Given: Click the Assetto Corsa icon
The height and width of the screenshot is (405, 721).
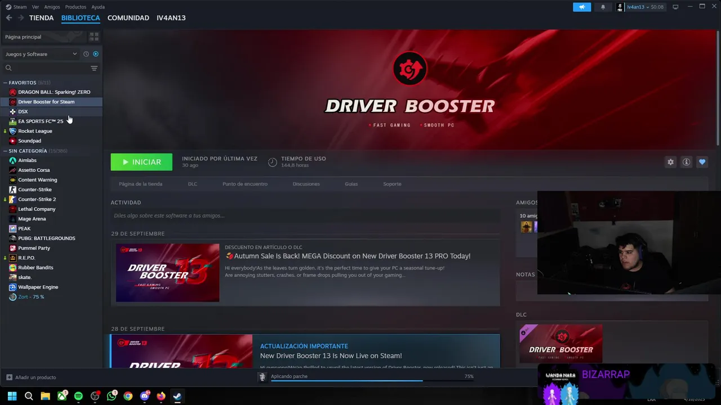Looking at the screenshot, I should [x=12, y=170].
